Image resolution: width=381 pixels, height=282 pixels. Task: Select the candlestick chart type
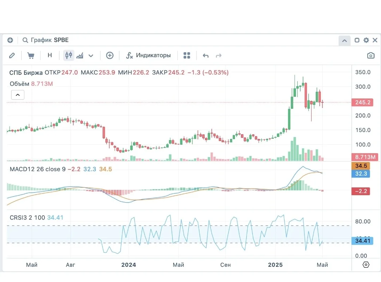[x=68, y=55]
